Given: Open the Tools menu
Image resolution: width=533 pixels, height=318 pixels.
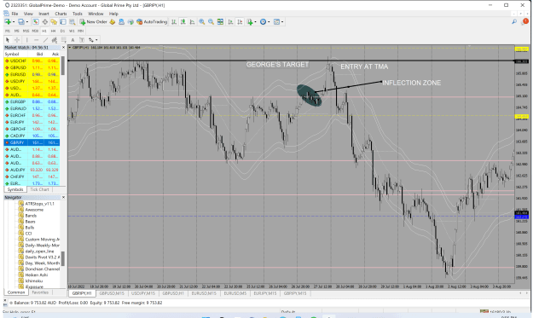Looking at the screenshot, I should [x=77, y=14].
